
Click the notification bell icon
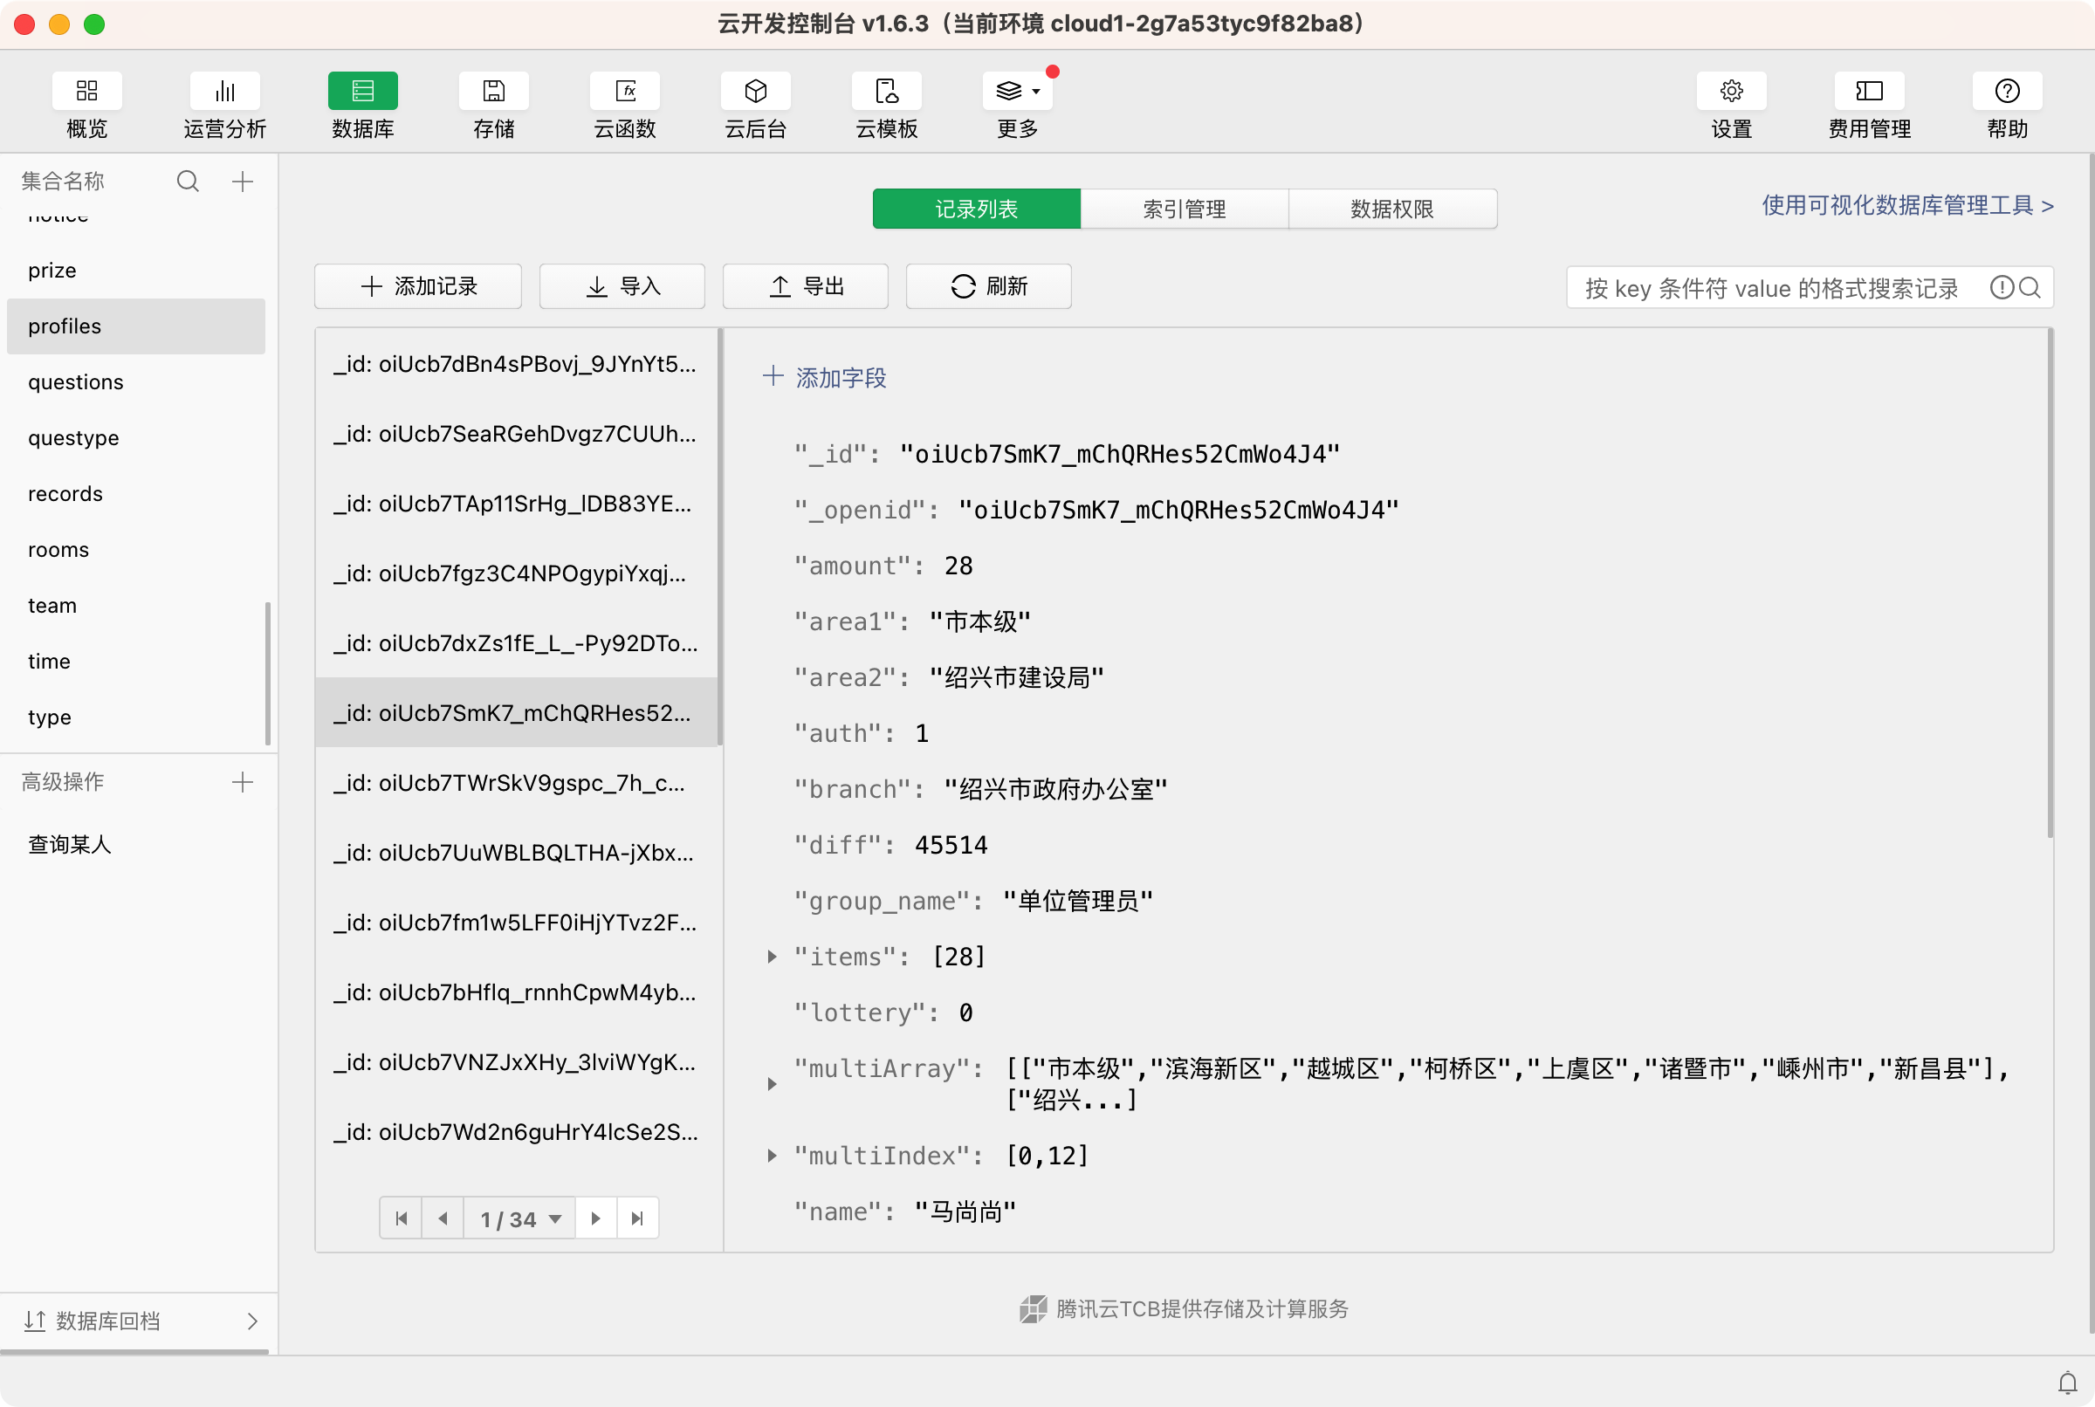(2067, 1382)
